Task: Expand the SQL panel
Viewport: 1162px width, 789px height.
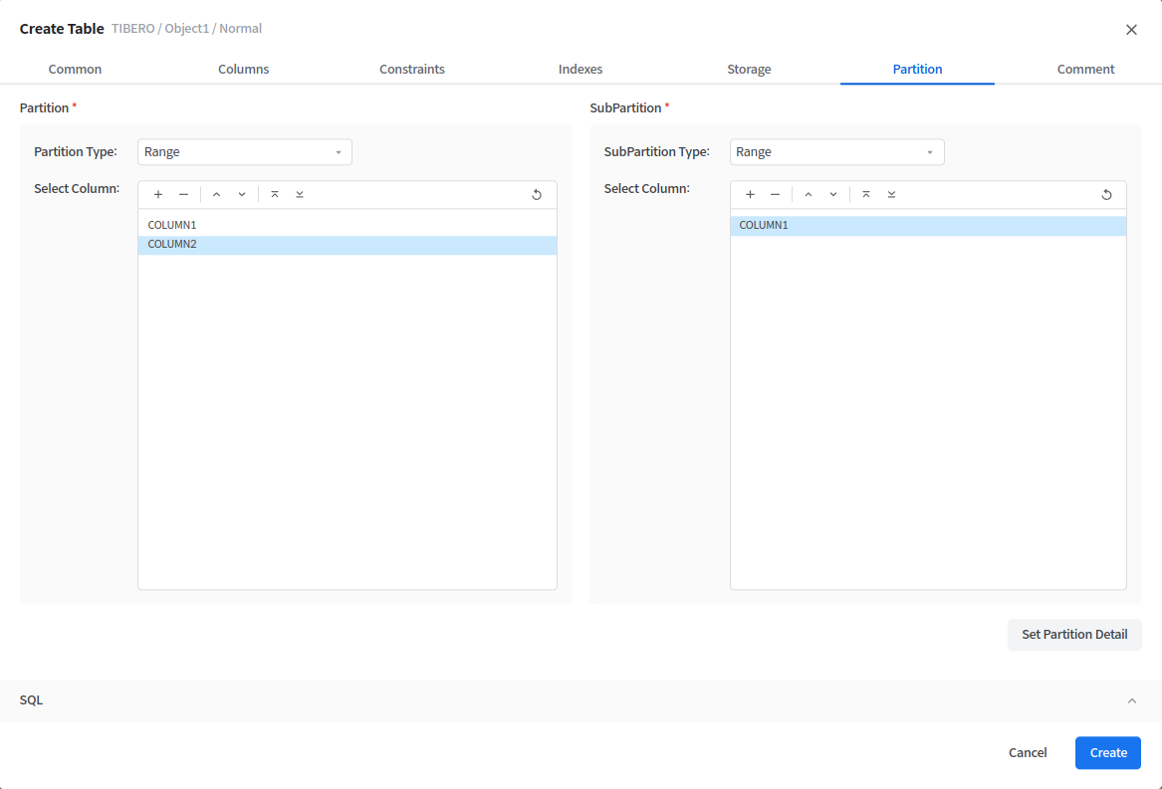Action: (x=1131, y=700)
